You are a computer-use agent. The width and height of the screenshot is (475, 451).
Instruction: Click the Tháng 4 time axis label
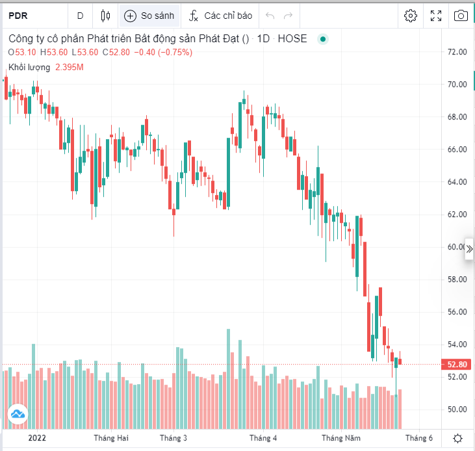[x=263, y=438]
